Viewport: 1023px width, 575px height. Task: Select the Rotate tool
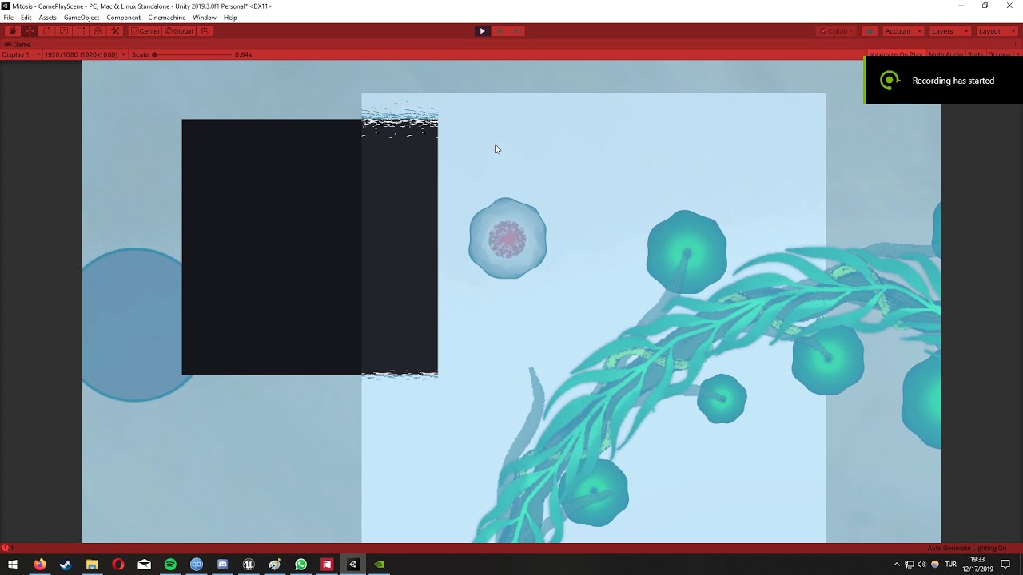point(46,30)
